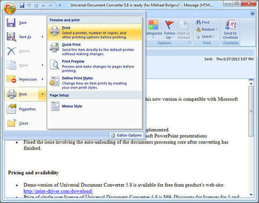Expand the Save As submenu arrow

(43, 37)
